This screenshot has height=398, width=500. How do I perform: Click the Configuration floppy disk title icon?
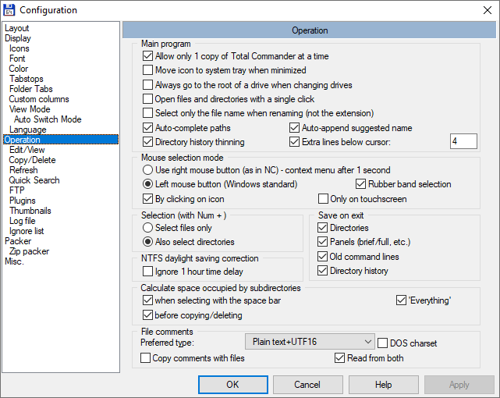(x=9, y=10)
